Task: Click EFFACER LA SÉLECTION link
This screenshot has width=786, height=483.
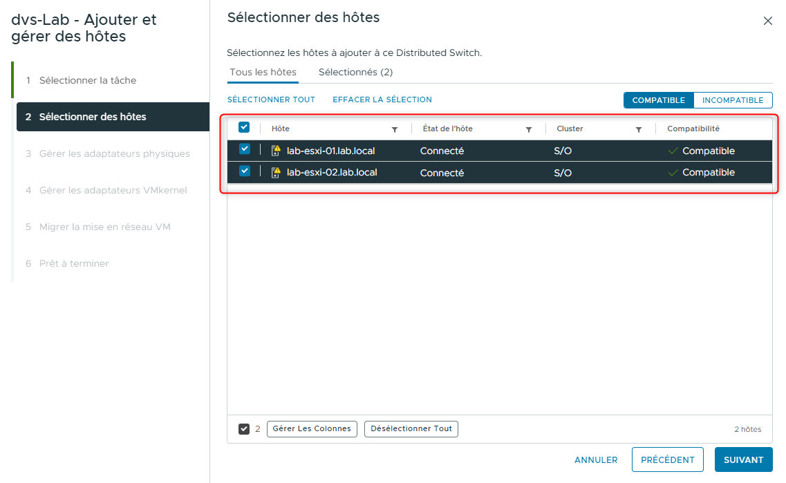Action: point(382,100)
